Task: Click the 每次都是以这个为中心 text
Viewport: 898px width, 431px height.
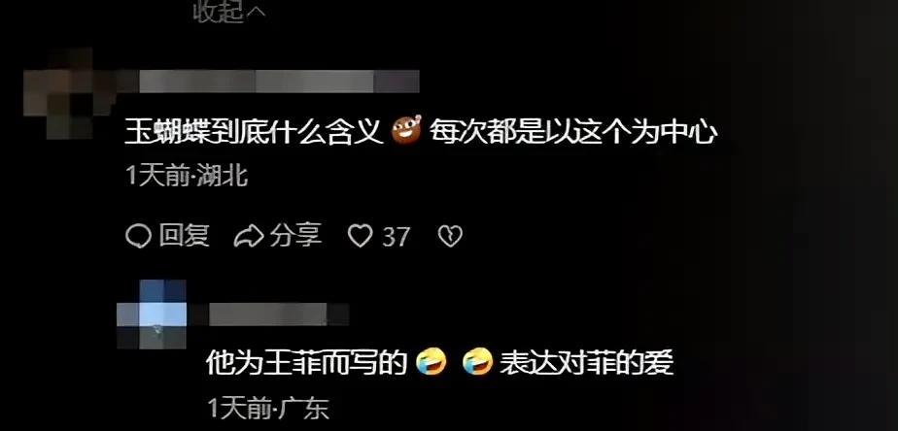Action: coord(573,132)
